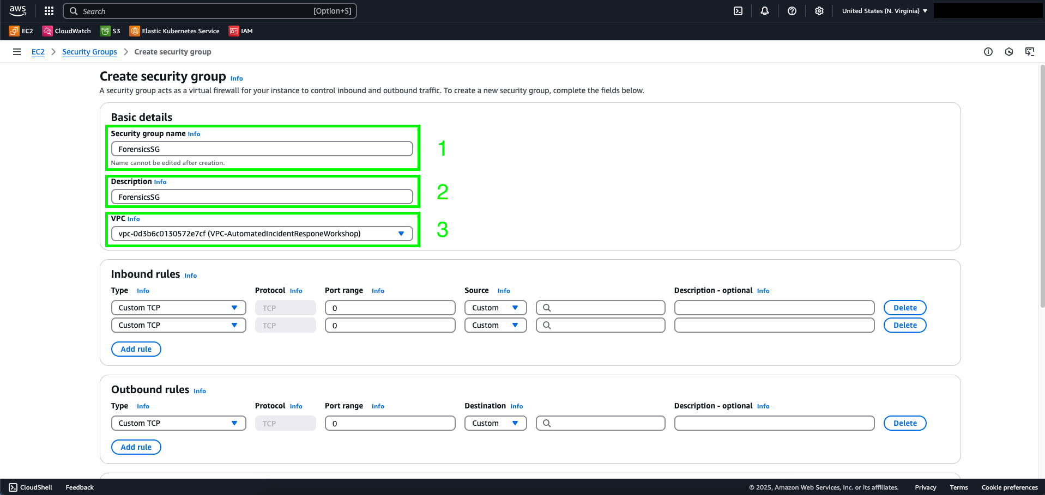This screenshot has width=1045, height=495.
Task: Click Info link beside Outbound rules heading
Action: (x=200, y=391)
